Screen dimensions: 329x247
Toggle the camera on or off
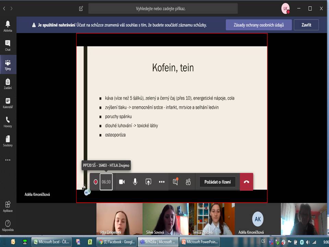122,182
